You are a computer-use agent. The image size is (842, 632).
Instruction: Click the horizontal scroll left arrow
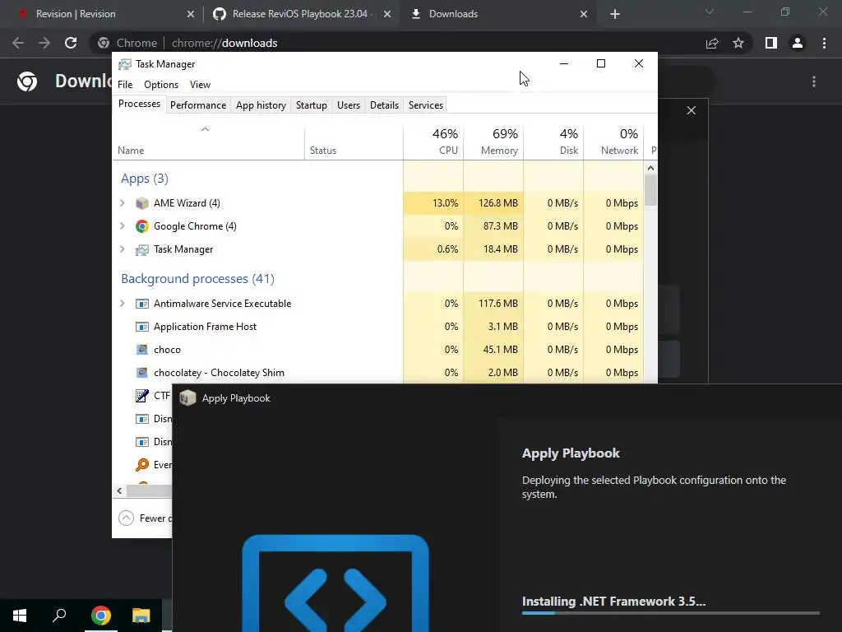point(119,490)
